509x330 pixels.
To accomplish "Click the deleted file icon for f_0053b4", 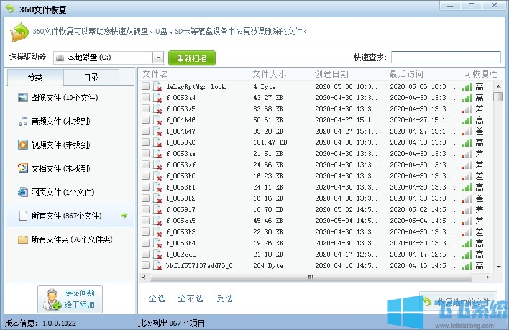I will tap(157, 243).
